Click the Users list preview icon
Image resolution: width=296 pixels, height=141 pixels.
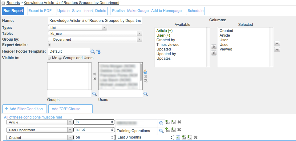(146, 81)
